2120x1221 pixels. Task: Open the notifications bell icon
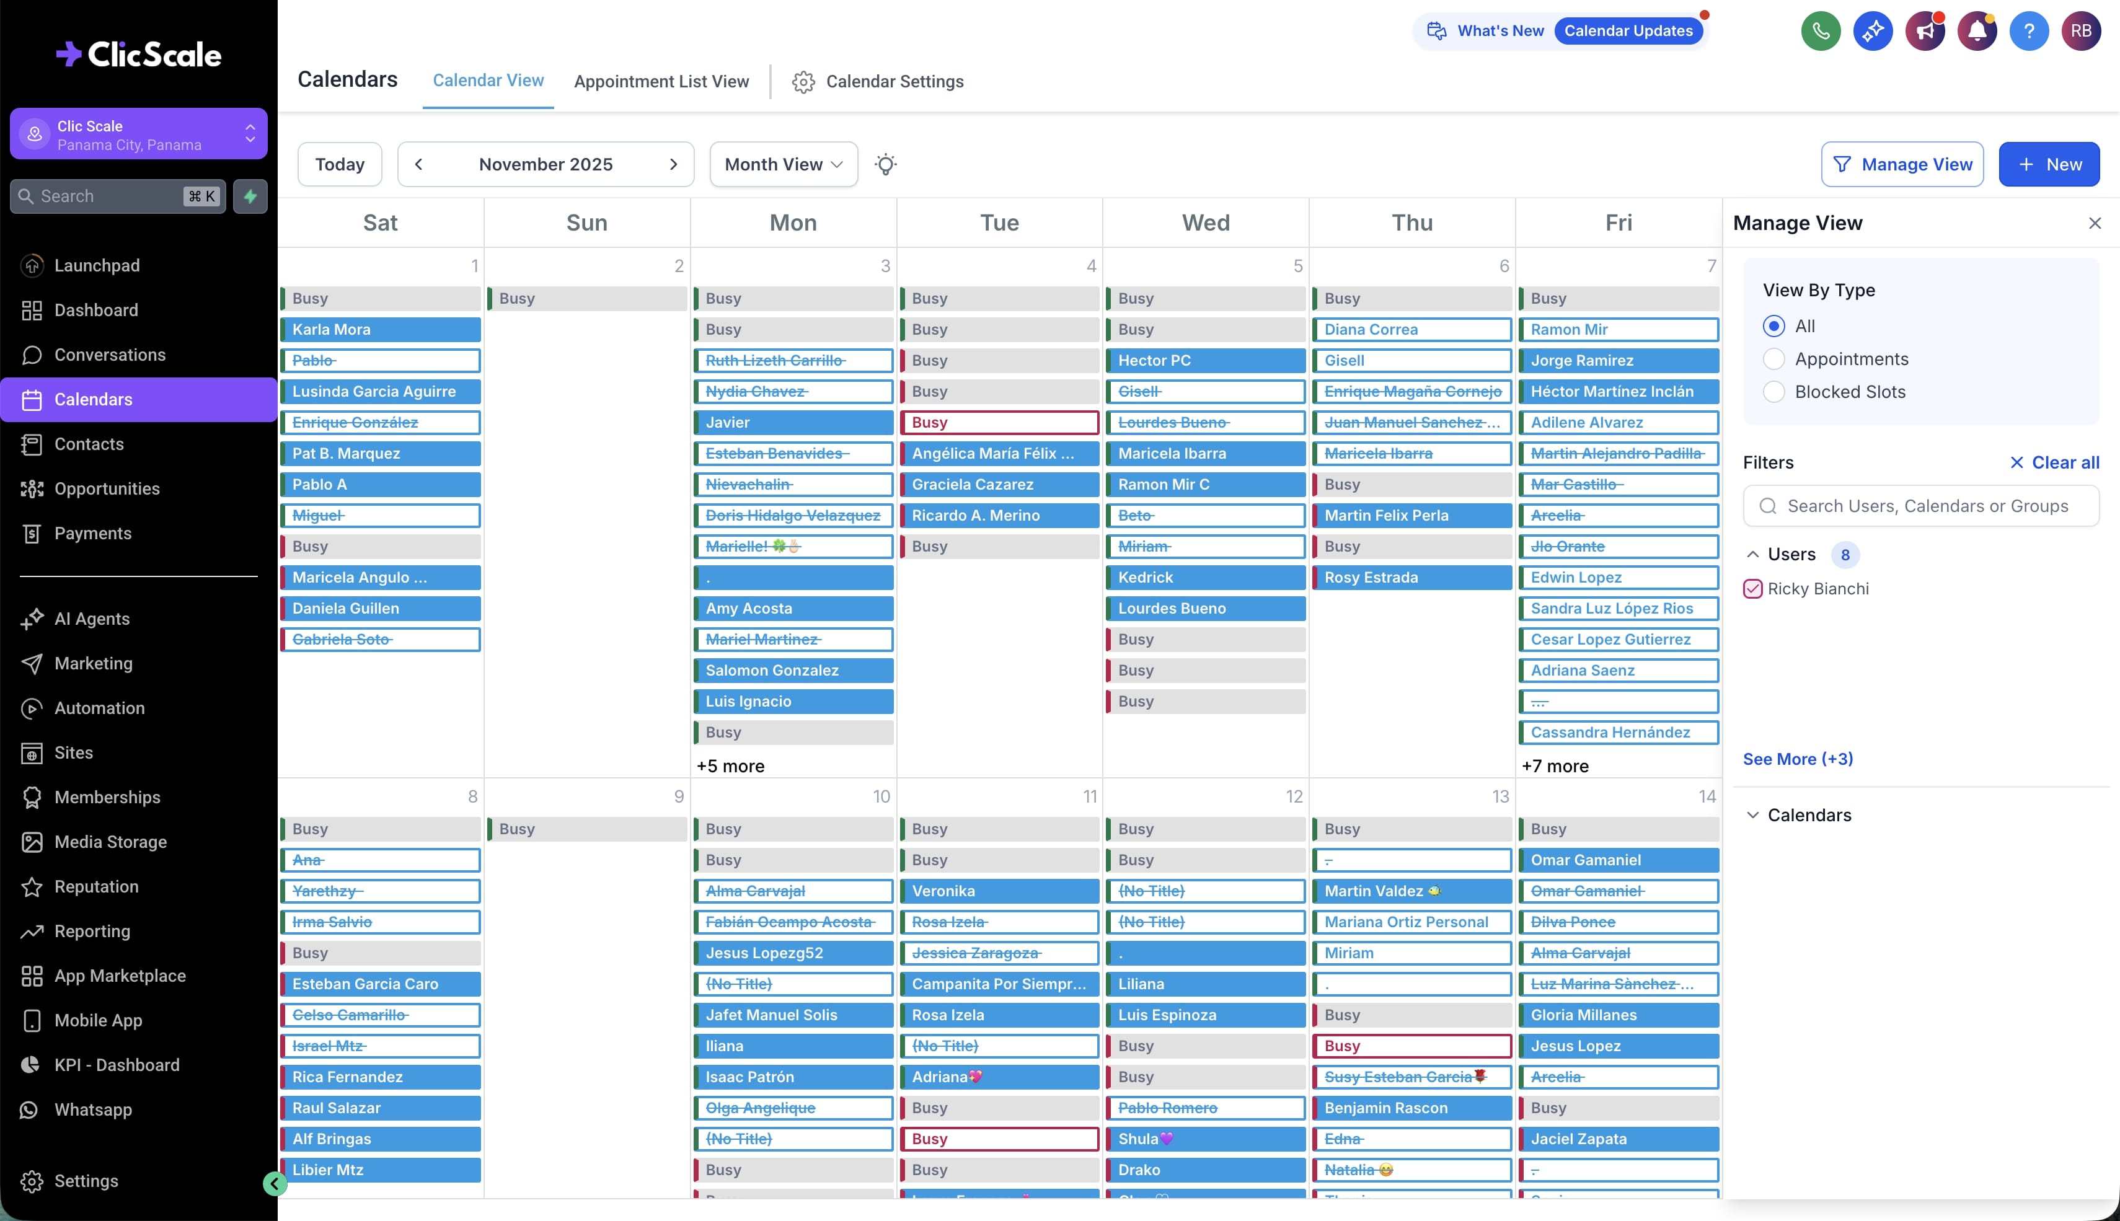(x=1977, y=31)
